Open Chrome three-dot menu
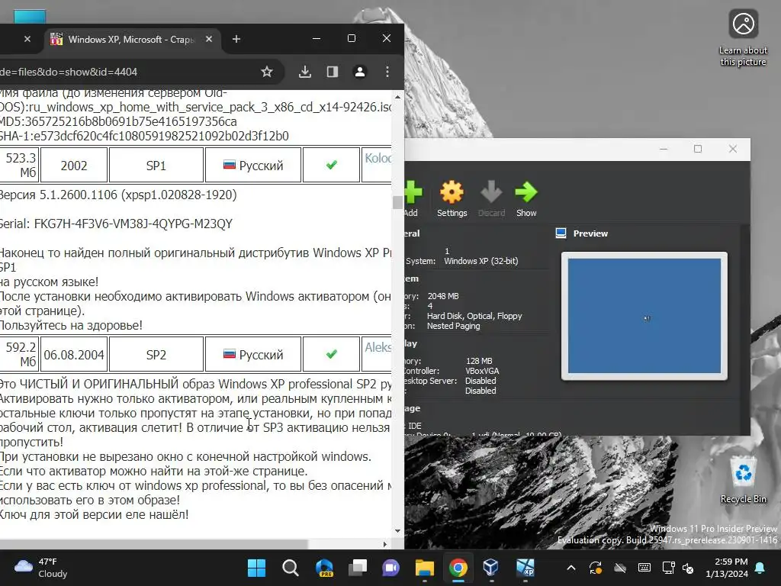781x586 pixels. coord(387,72)
